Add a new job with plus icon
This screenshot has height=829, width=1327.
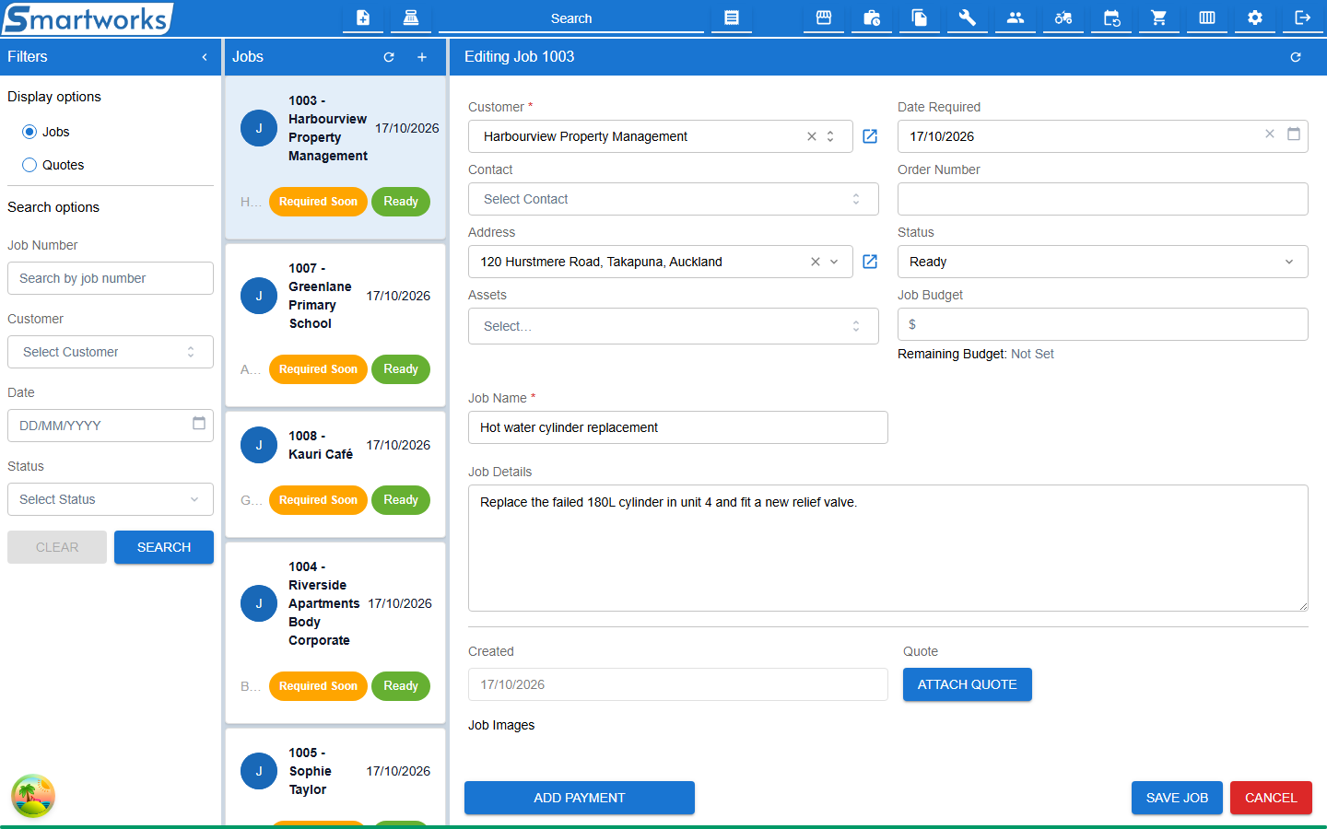(422, 57)
